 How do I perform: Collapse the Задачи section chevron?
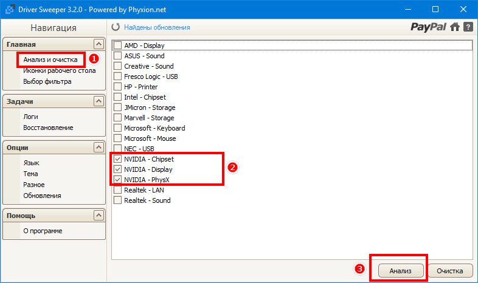point(99,101)
